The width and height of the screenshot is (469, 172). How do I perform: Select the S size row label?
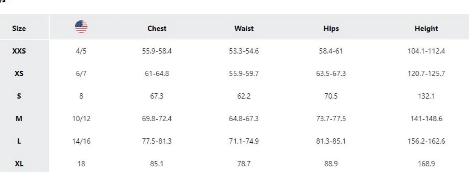tap(19, 96)
